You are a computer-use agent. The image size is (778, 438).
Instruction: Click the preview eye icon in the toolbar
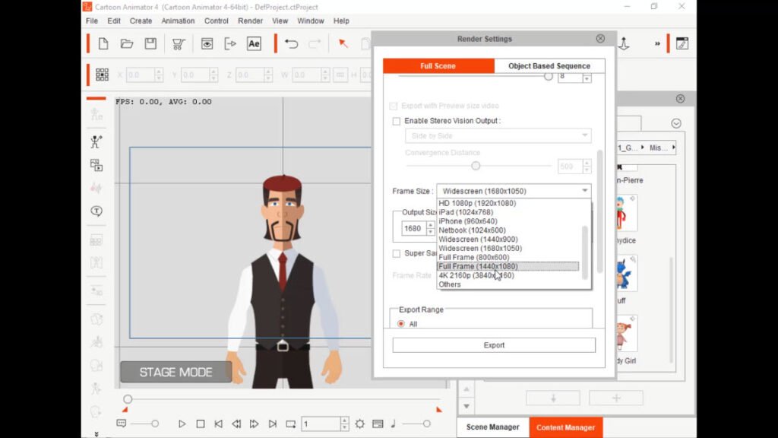207,43
